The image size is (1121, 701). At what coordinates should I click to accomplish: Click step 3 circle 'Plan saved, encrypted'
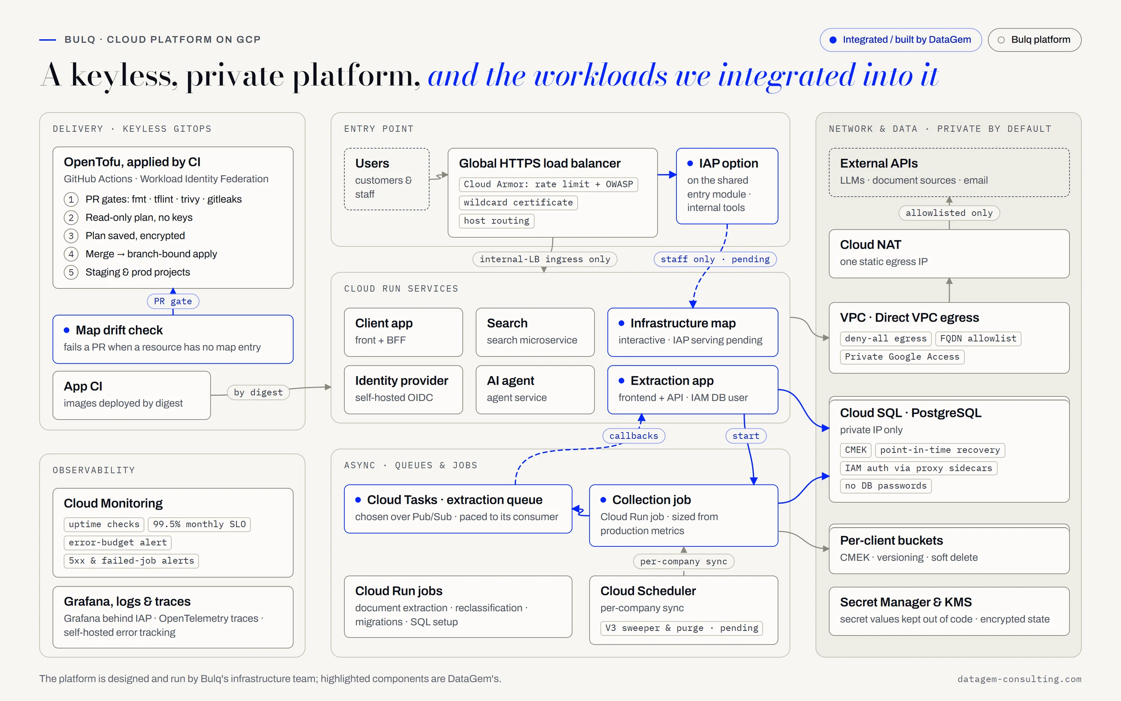(x=71, y=236)
